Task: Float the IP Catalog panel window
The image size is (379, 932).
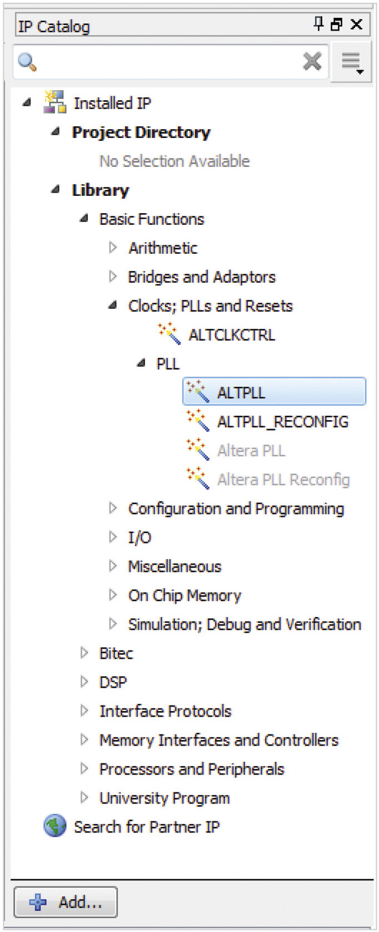Action: click(x=337, y=24)
